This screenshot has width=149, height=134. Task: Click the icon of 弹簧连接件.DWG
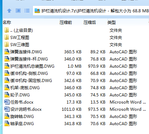coord(7,52)
